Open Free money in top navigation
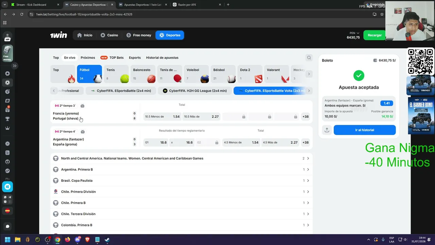Viewport: 435px width, 245px height. 139,35
